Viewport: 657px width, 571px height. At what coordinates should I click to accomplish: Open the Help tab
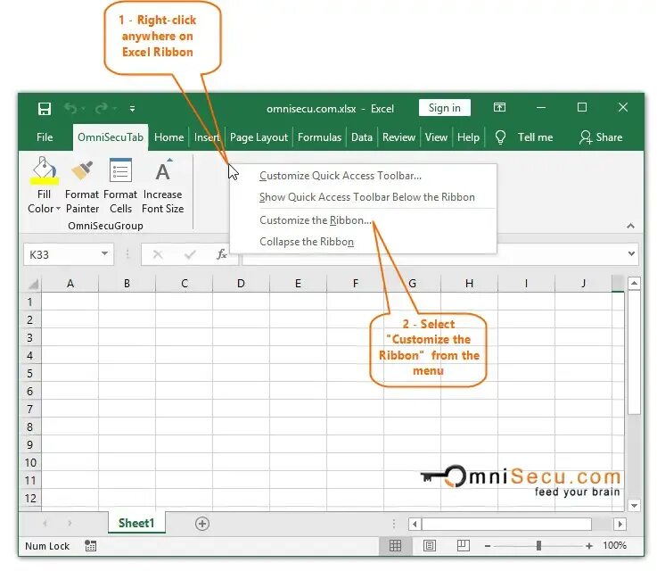[x=468, y=137]
